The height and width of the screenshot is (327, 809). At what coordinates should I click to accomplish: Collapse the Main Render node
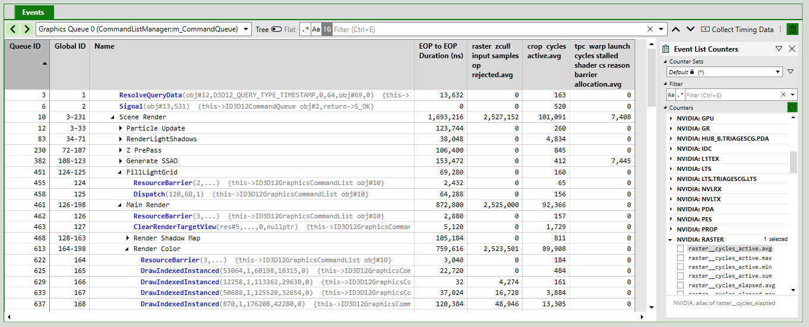pos(121,205)
